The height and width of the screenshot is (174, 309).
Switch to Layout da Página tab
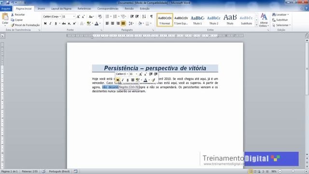(61, 9)
